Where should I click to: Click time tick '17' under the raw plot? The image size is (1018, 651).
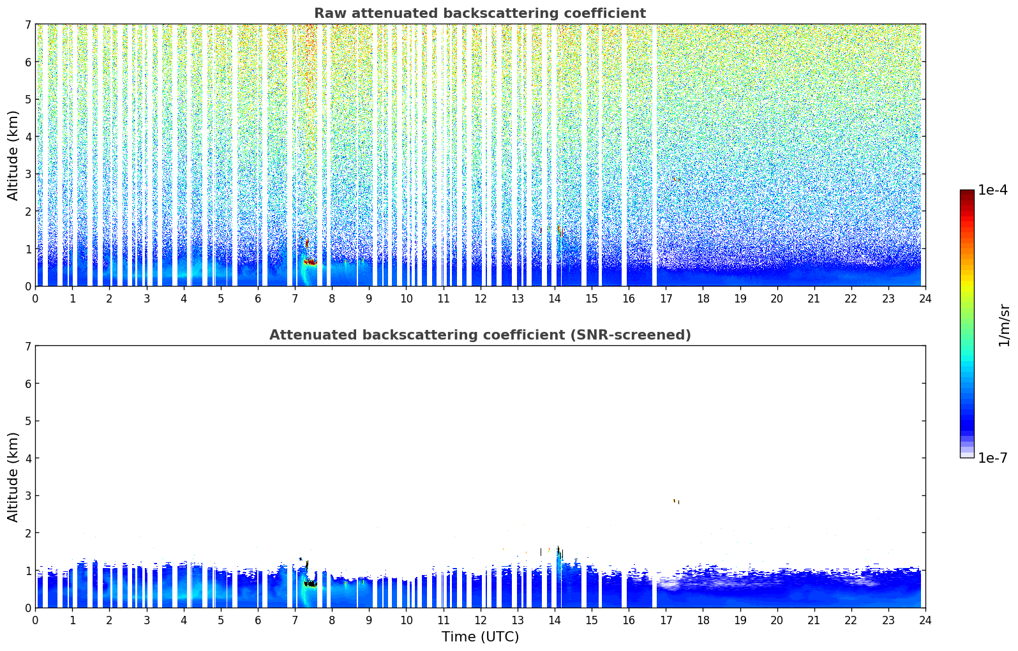pos(666,298)
